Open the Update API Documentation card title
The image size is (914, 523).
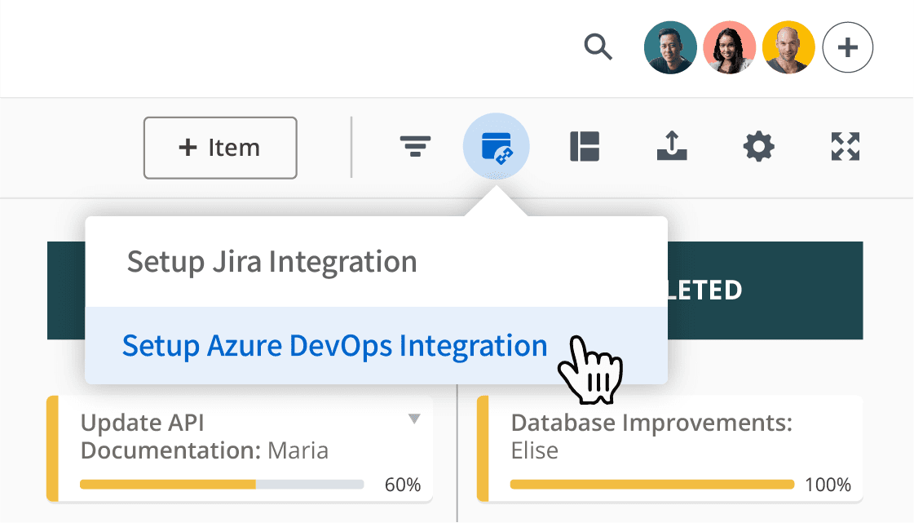pyautogui.click(x=204, y=437)
